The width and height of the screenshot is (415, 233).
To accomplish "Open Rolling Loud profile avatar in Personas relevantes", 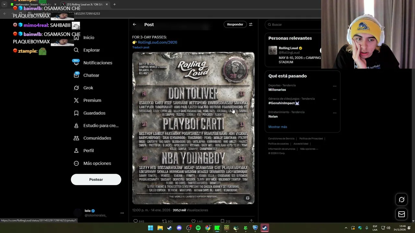I will point(273,50).
